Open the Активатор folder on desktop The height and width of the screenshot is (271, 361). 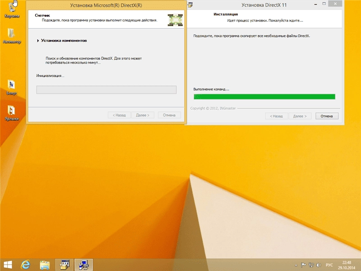click(x=12, y=36)
